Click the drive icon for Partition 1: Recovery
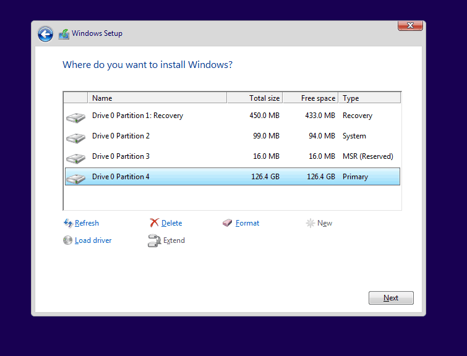The image size is (467, 356). click(x=75, y=117)
